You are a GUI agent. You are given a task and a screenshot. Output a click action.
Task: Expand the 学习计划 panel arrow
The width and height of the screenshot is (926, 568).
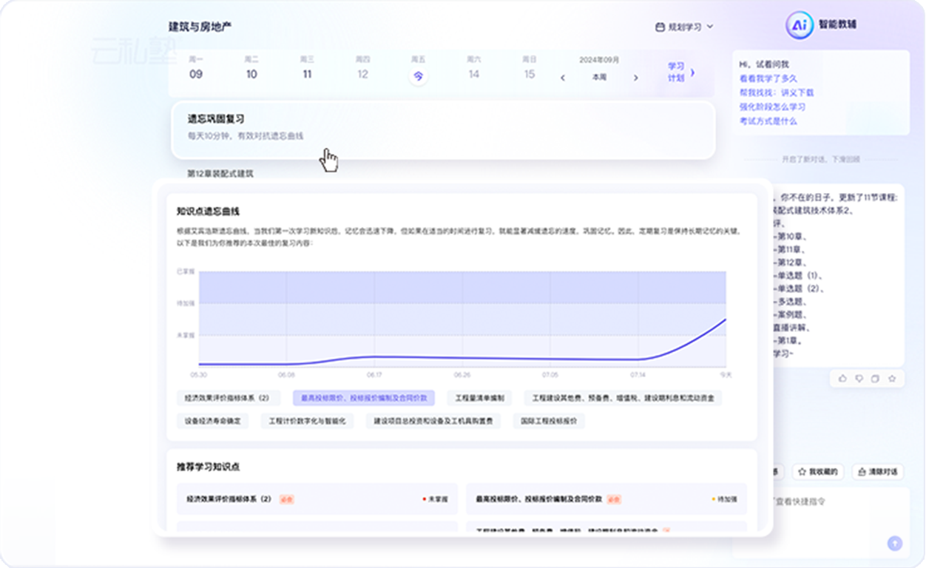tap(693, 72)
